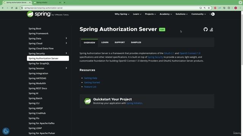This screenshot has width=243, height=136.
Task: Open the extensions puzzle icon
Action: pyautogui.click(x=229, y=8)
